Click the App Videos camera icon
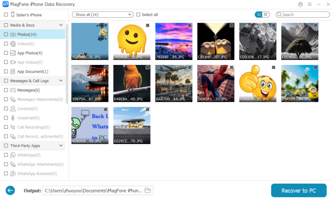Viewport: 332px width, 200px height. (x=13, y=62)
